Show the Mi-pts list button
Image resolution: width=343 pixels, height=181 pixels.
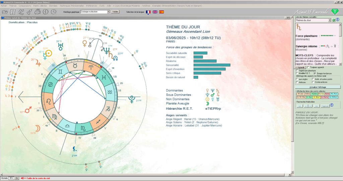(300, 94)
